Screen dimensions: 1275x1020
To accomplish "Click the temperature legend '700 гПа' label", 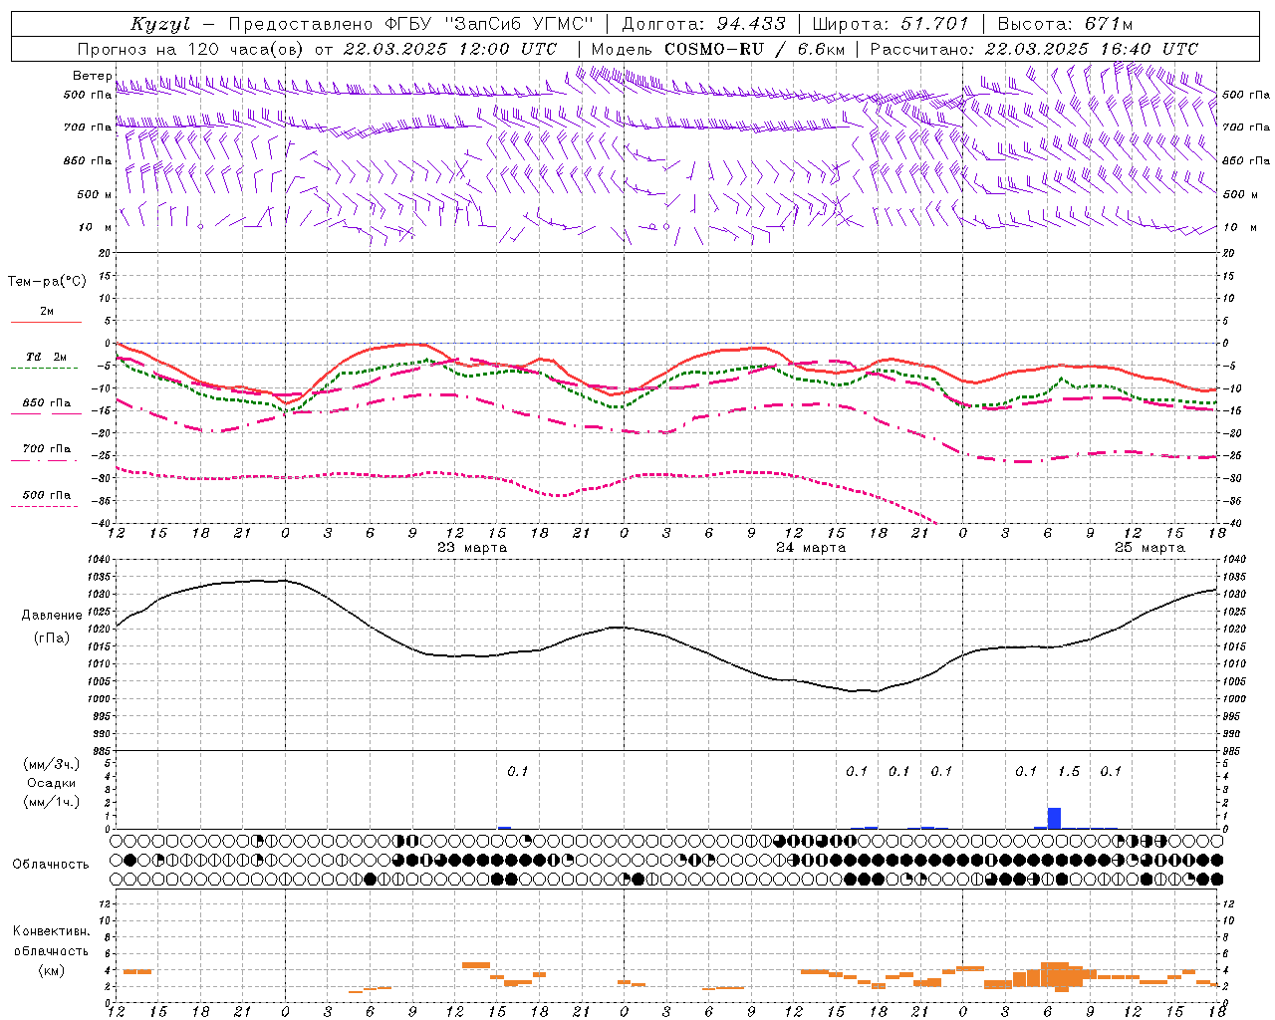I will coord(47,448).
